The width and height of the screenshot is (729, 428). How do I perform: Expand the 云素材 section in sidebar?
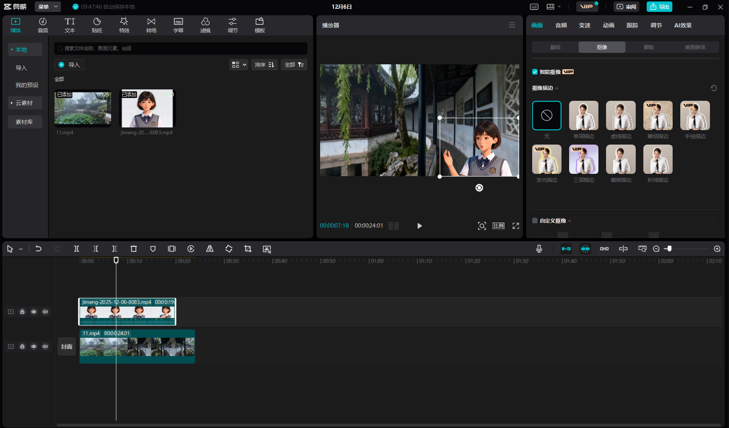tap(24, 103)
